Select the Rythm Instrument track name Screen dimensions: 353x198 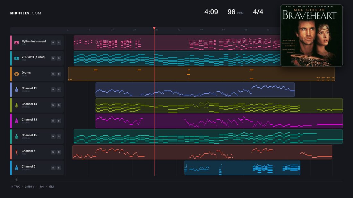[x=34, y=41]
